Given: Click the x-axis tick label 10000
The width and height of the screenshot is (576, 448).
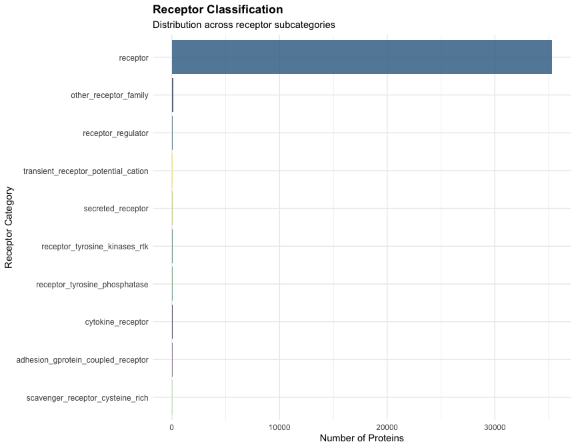Looking at the screenshot, I should click(279, 427).
